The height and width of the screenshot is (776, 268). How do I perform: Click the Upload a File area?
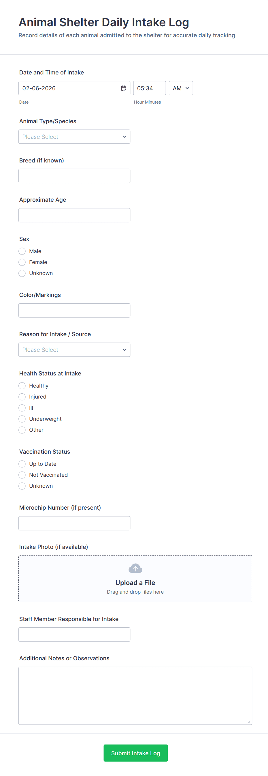[135, 583]
